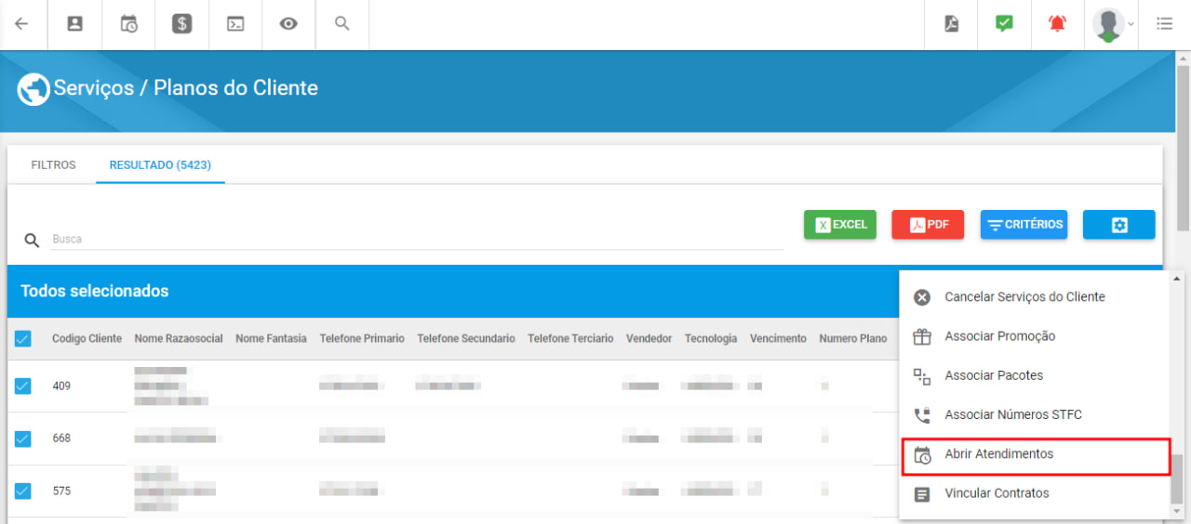
Task: Open the red alarm bell notifications
Action: point(1058,24)
